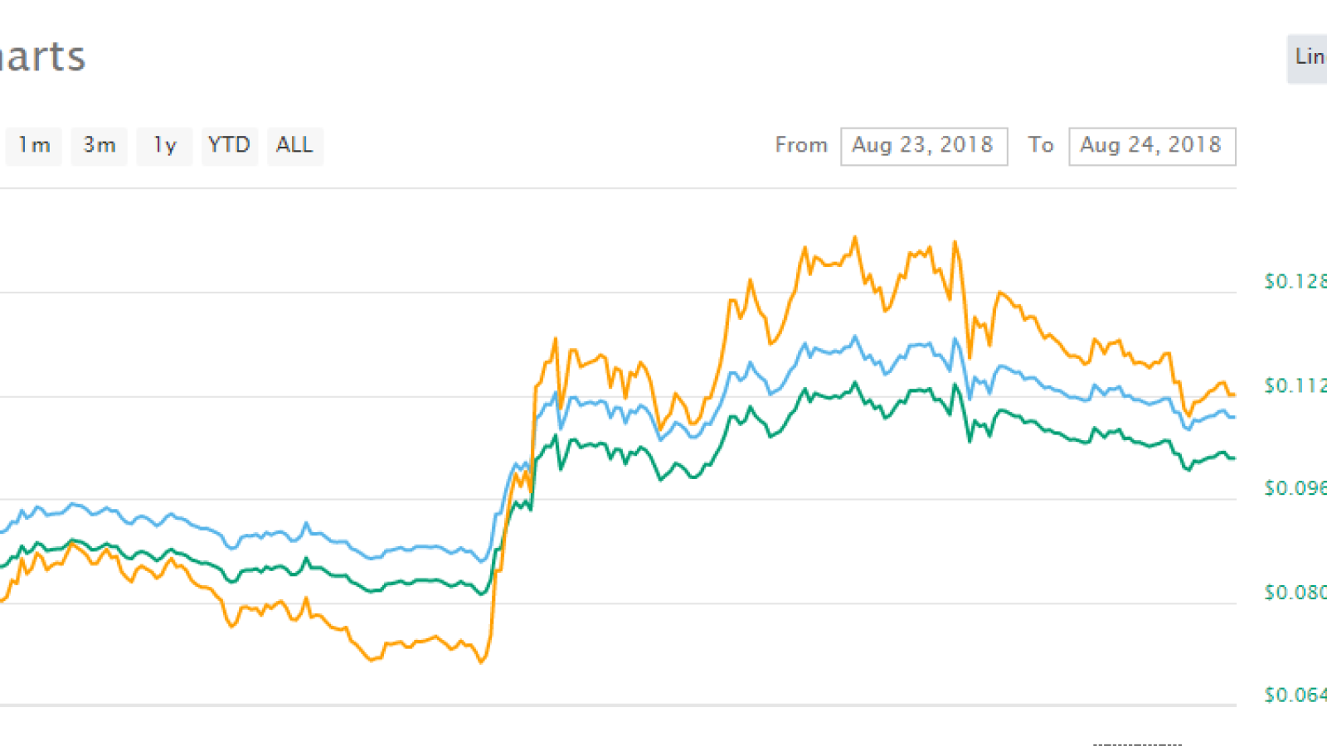The image size is (1327, 746).
Task: Switch chart range to 3m
Action: [x=99, y=146]
